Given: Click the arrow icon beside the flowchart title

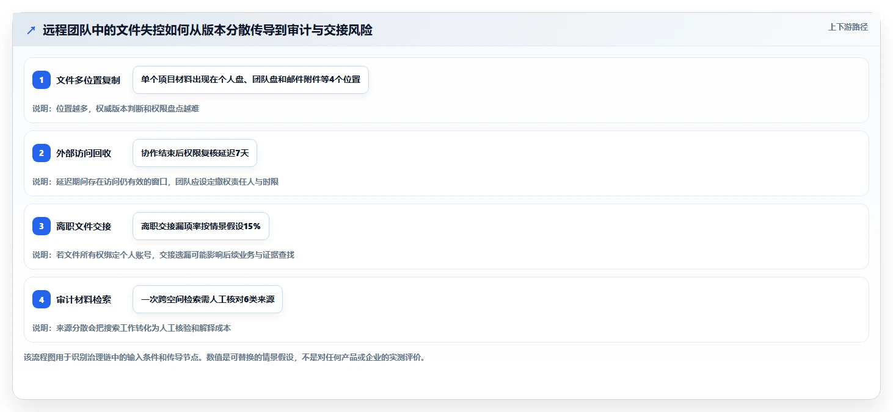Looking at the screenshot, I should pos(31,30).
